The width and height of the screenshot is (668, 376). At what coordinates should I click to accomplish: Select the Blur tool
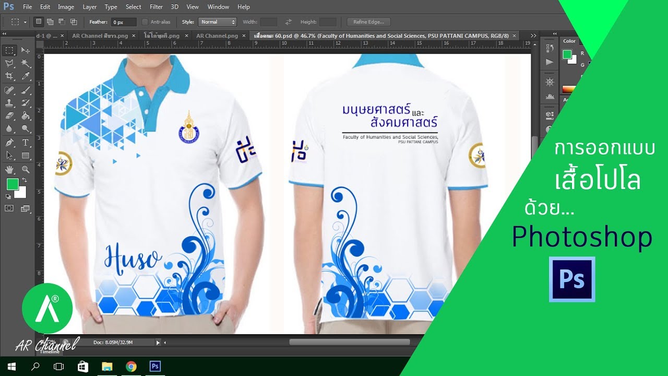pyautogui.click(x=9, y=128)
